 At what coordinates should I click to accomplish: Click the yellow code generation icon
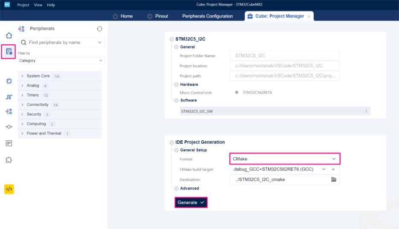click(9, 189)
